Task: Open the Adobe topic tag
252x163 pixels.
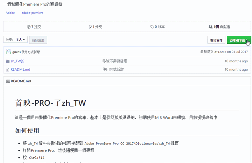Action: [10, 13]
